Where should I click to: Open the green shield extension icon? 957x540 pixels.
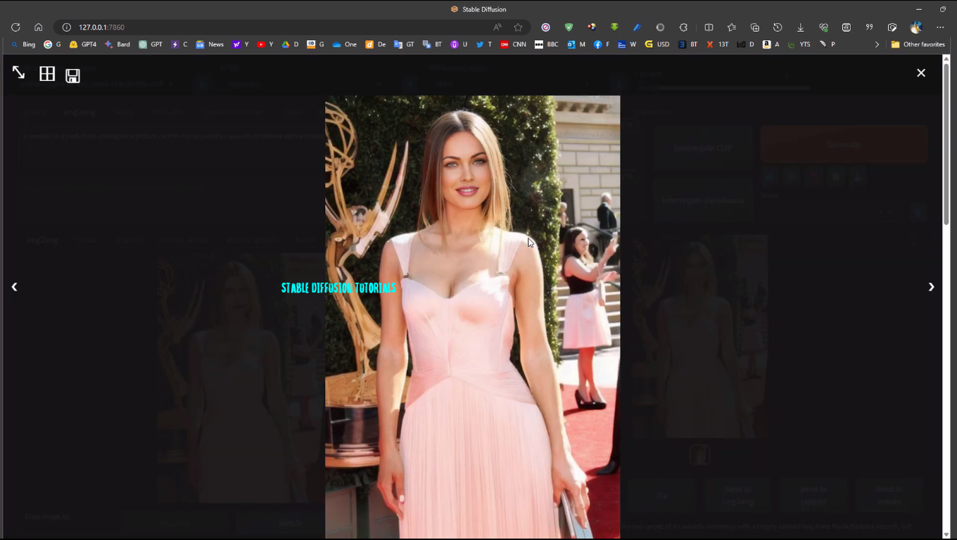[569, 27]
